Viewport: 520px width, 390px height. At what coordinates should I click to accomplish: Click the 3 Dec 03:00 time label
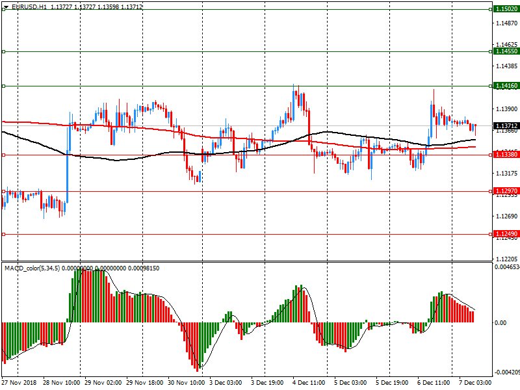[226, 382]
